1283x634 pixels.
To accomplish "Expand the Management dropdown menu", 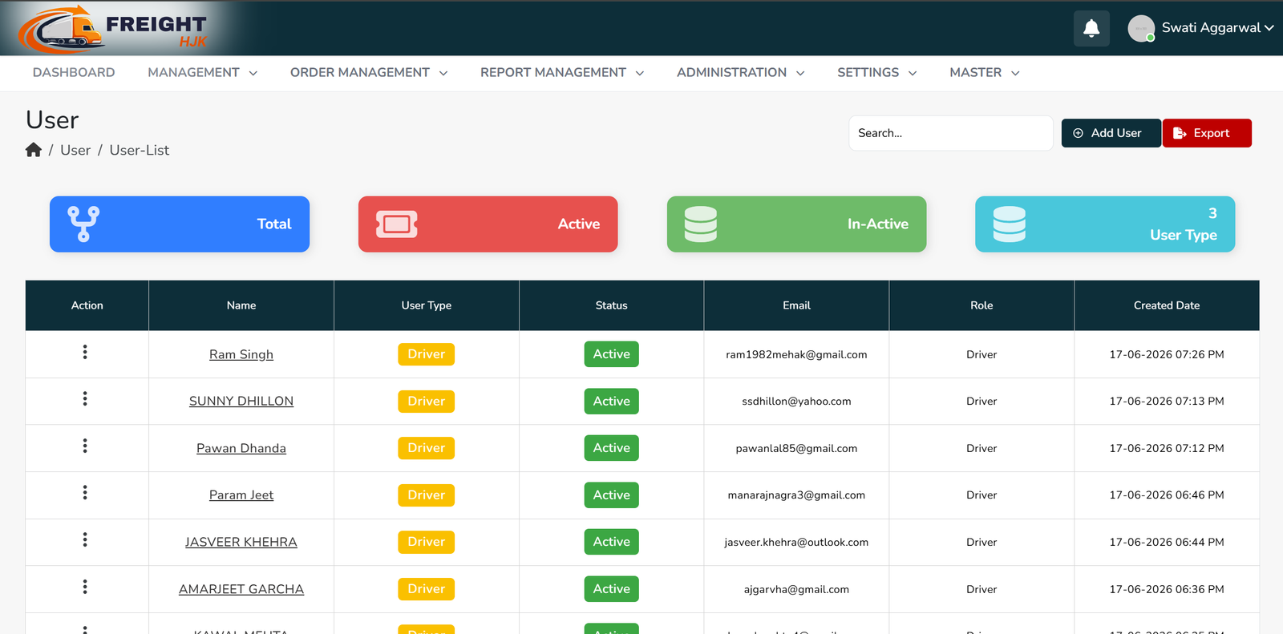I will point(202,73).
